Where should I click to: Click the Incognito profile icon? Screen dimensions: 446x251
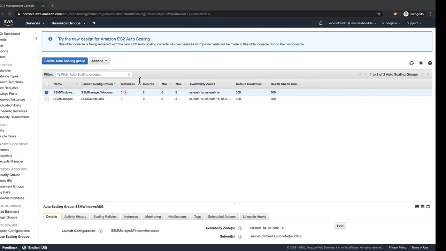[x=406, y=14]
